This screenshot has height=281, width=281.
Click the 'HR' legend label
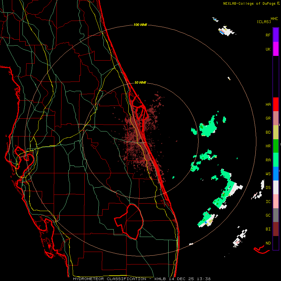pos(268,146)
